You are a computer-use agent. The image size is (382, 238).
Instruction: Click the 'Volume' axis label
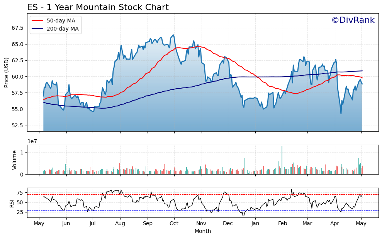click(x=14, y=160)
